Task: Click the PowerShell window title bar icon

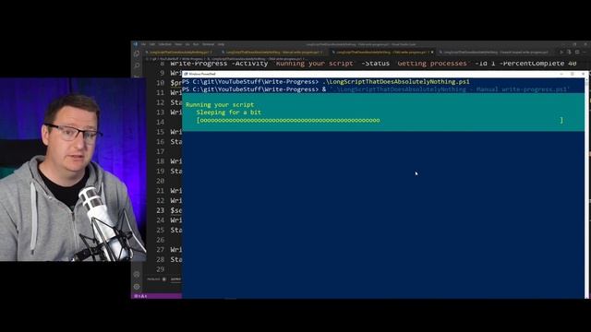Action: (x=186, y=74)
